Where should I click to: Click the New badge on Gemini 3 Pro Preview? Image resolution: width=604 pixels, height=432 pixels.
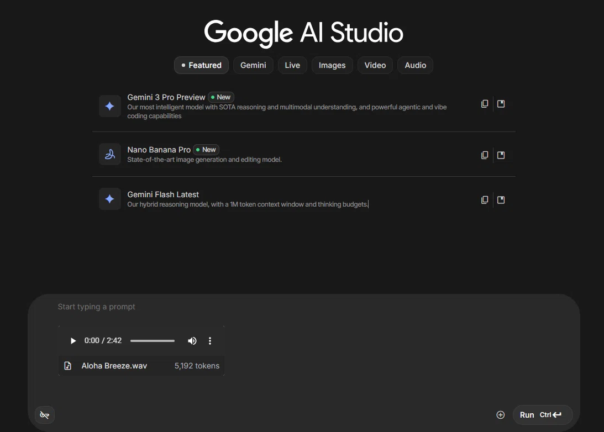tap(221, 97)
